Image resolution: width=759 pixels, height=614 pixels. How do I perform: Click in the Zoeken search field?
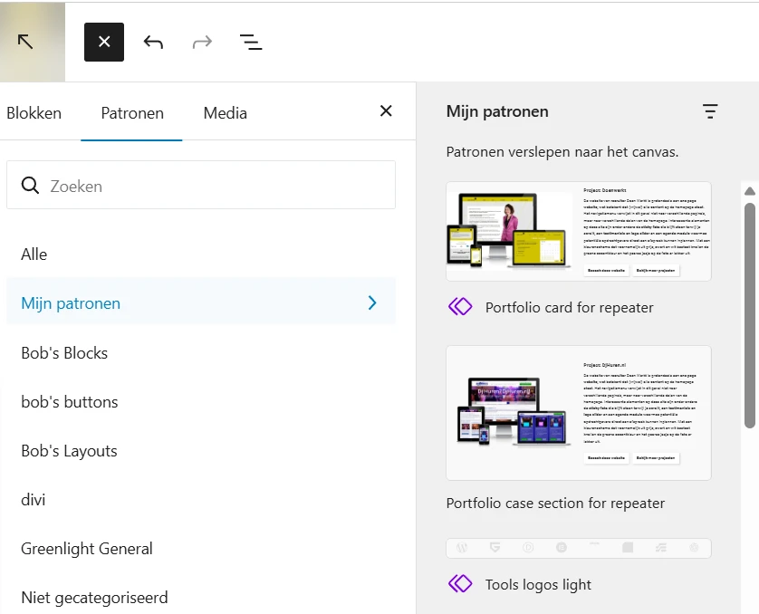[x=217, y=186]
